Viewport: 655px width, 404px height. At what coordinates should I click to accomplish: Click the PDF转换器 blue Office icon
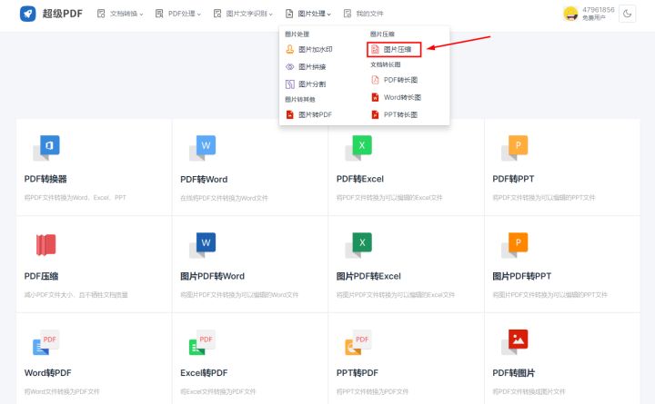[x=46, y=148]
